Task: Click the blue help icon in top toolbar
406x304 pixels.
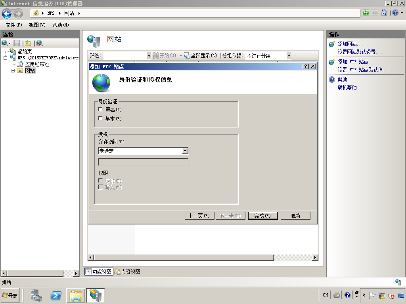Action: click(x=395, y=13)
